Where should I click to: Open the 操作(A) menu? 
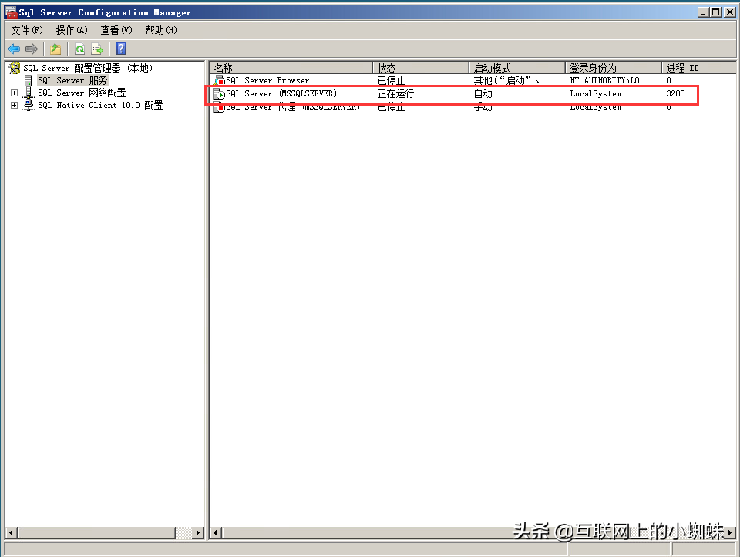(71, 29)
